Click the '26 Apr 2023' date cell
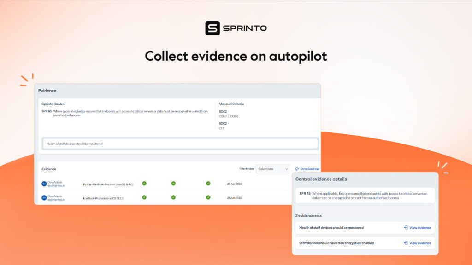Screen dimensions: 472x265 pyautogui.click(x=235, y=184)
